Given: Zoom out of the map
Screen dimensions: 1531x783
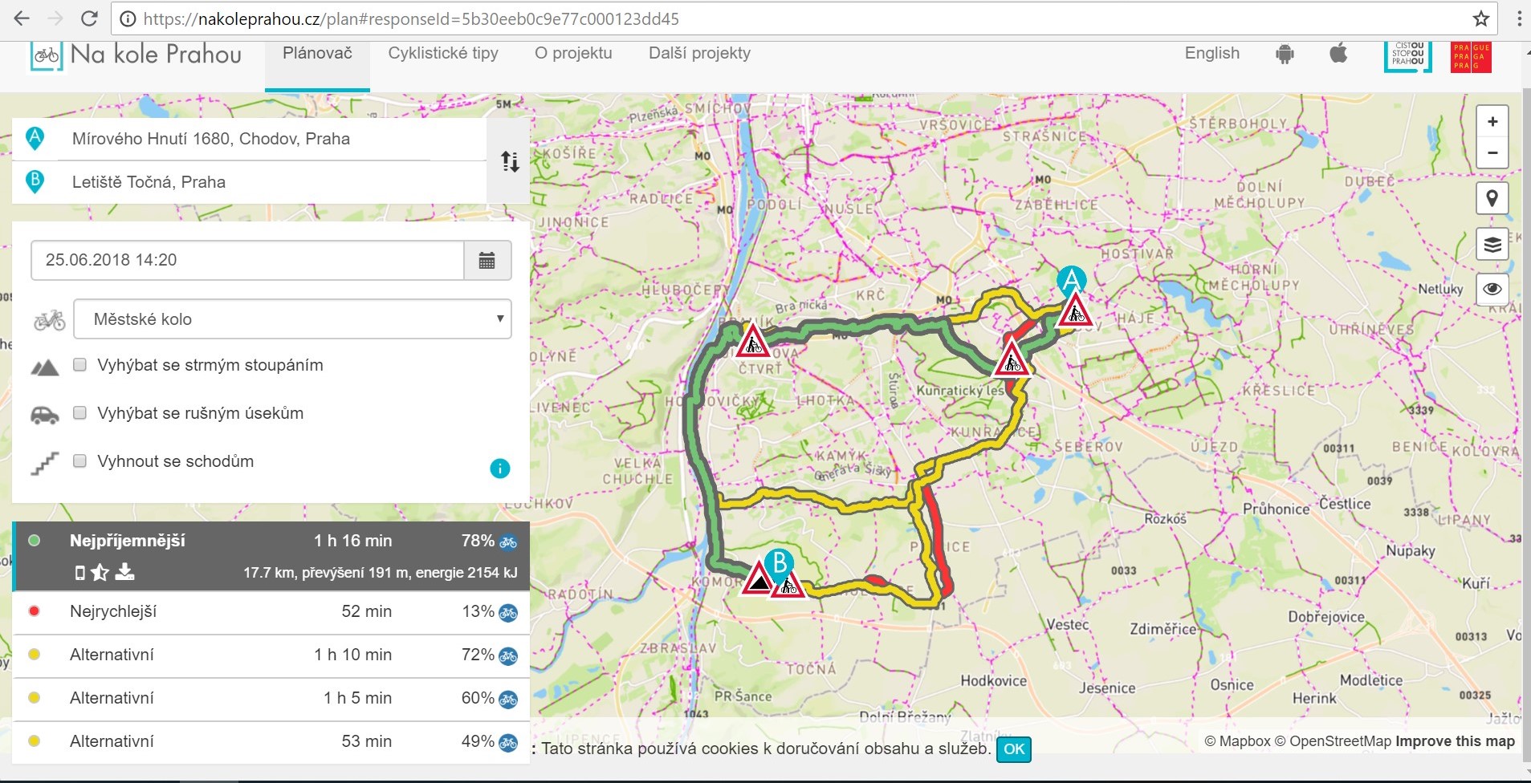Looking at the screenshot, I should pyautogui.click(x=1492, y=152).
